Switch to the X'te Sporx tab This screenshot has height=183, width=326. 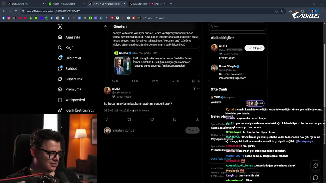click(x=147, y=4)
